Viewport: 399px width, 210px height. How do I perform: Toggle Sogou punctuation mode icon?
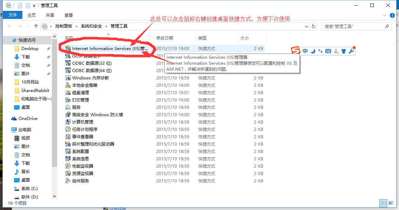(x=321, y=51)
